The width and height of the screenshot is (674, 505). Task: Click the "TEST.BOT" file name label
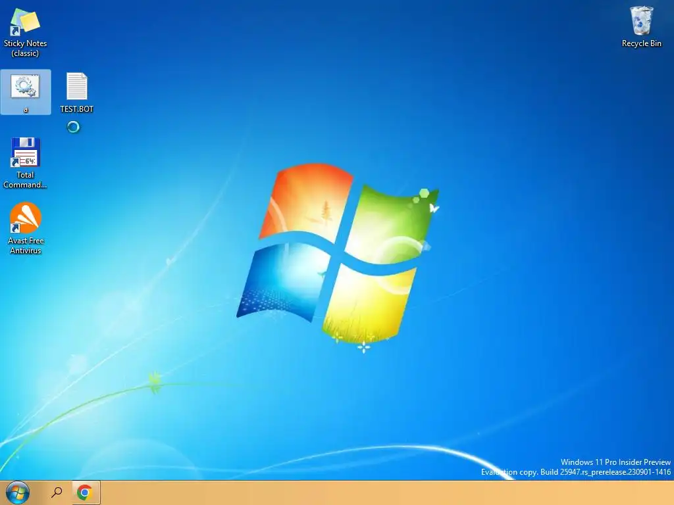point(76,109)
